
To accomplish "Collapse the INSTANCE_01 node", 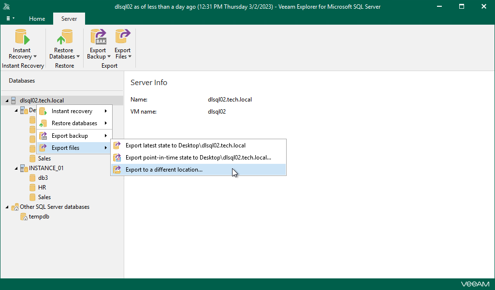I will pyautogui.click(x=15, y=168).
